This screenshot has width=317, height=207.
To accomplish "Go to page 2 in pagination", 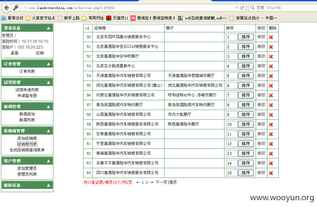I will tap(147, 182).
